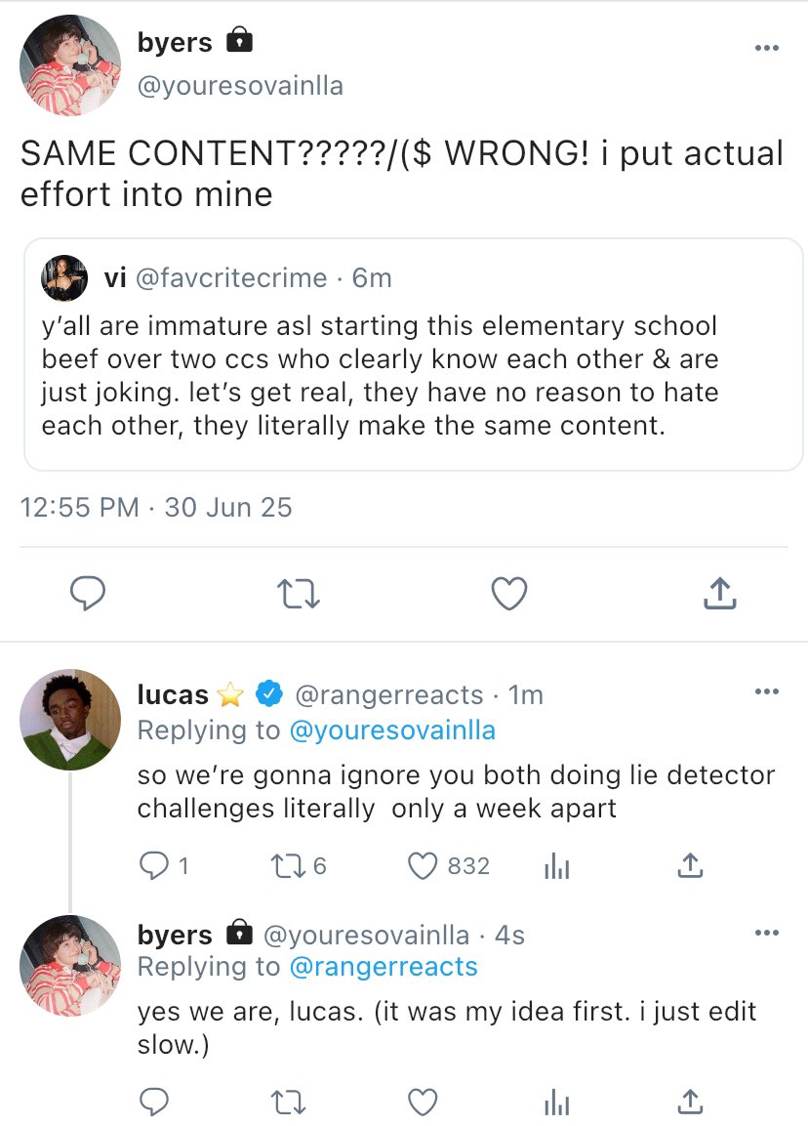Share the main byers tweet
808x1126 pixels.
point(718,593)
